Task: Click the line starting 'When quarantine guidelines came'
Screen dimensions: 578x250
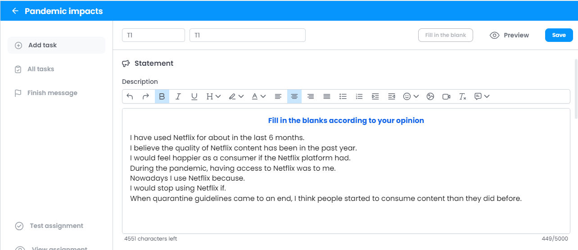Action: [x=326, y=198]
